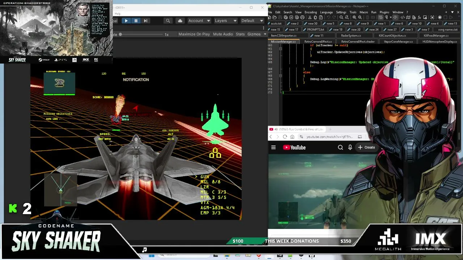Add a new Notepad++ tab with plus

446,12
